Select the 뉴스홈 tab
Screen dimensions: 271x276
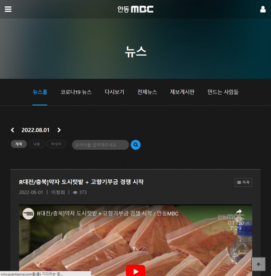pyautogui.click(x=40, y=92)
